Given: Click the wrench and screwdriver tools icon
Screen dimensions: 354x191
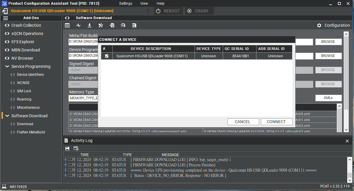Looking at the screenshot, I should tap(101, 26).
